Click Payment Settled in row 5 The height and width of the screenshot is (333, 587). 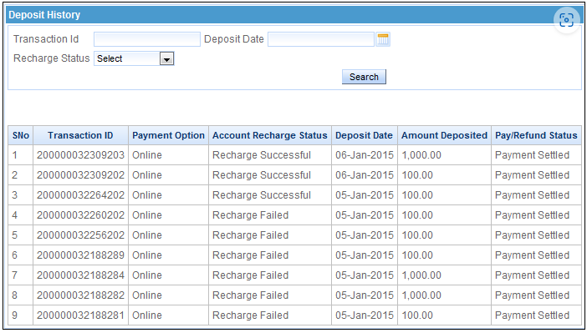point(533,235)
